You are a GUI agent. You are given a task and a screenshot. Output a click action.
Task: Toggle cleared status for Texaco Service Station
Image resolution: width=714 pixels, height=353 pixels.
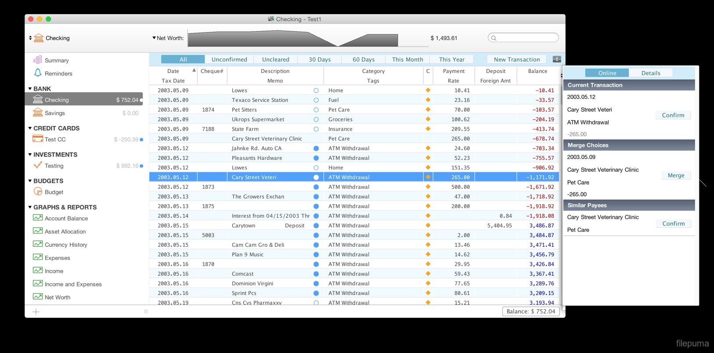316,100
